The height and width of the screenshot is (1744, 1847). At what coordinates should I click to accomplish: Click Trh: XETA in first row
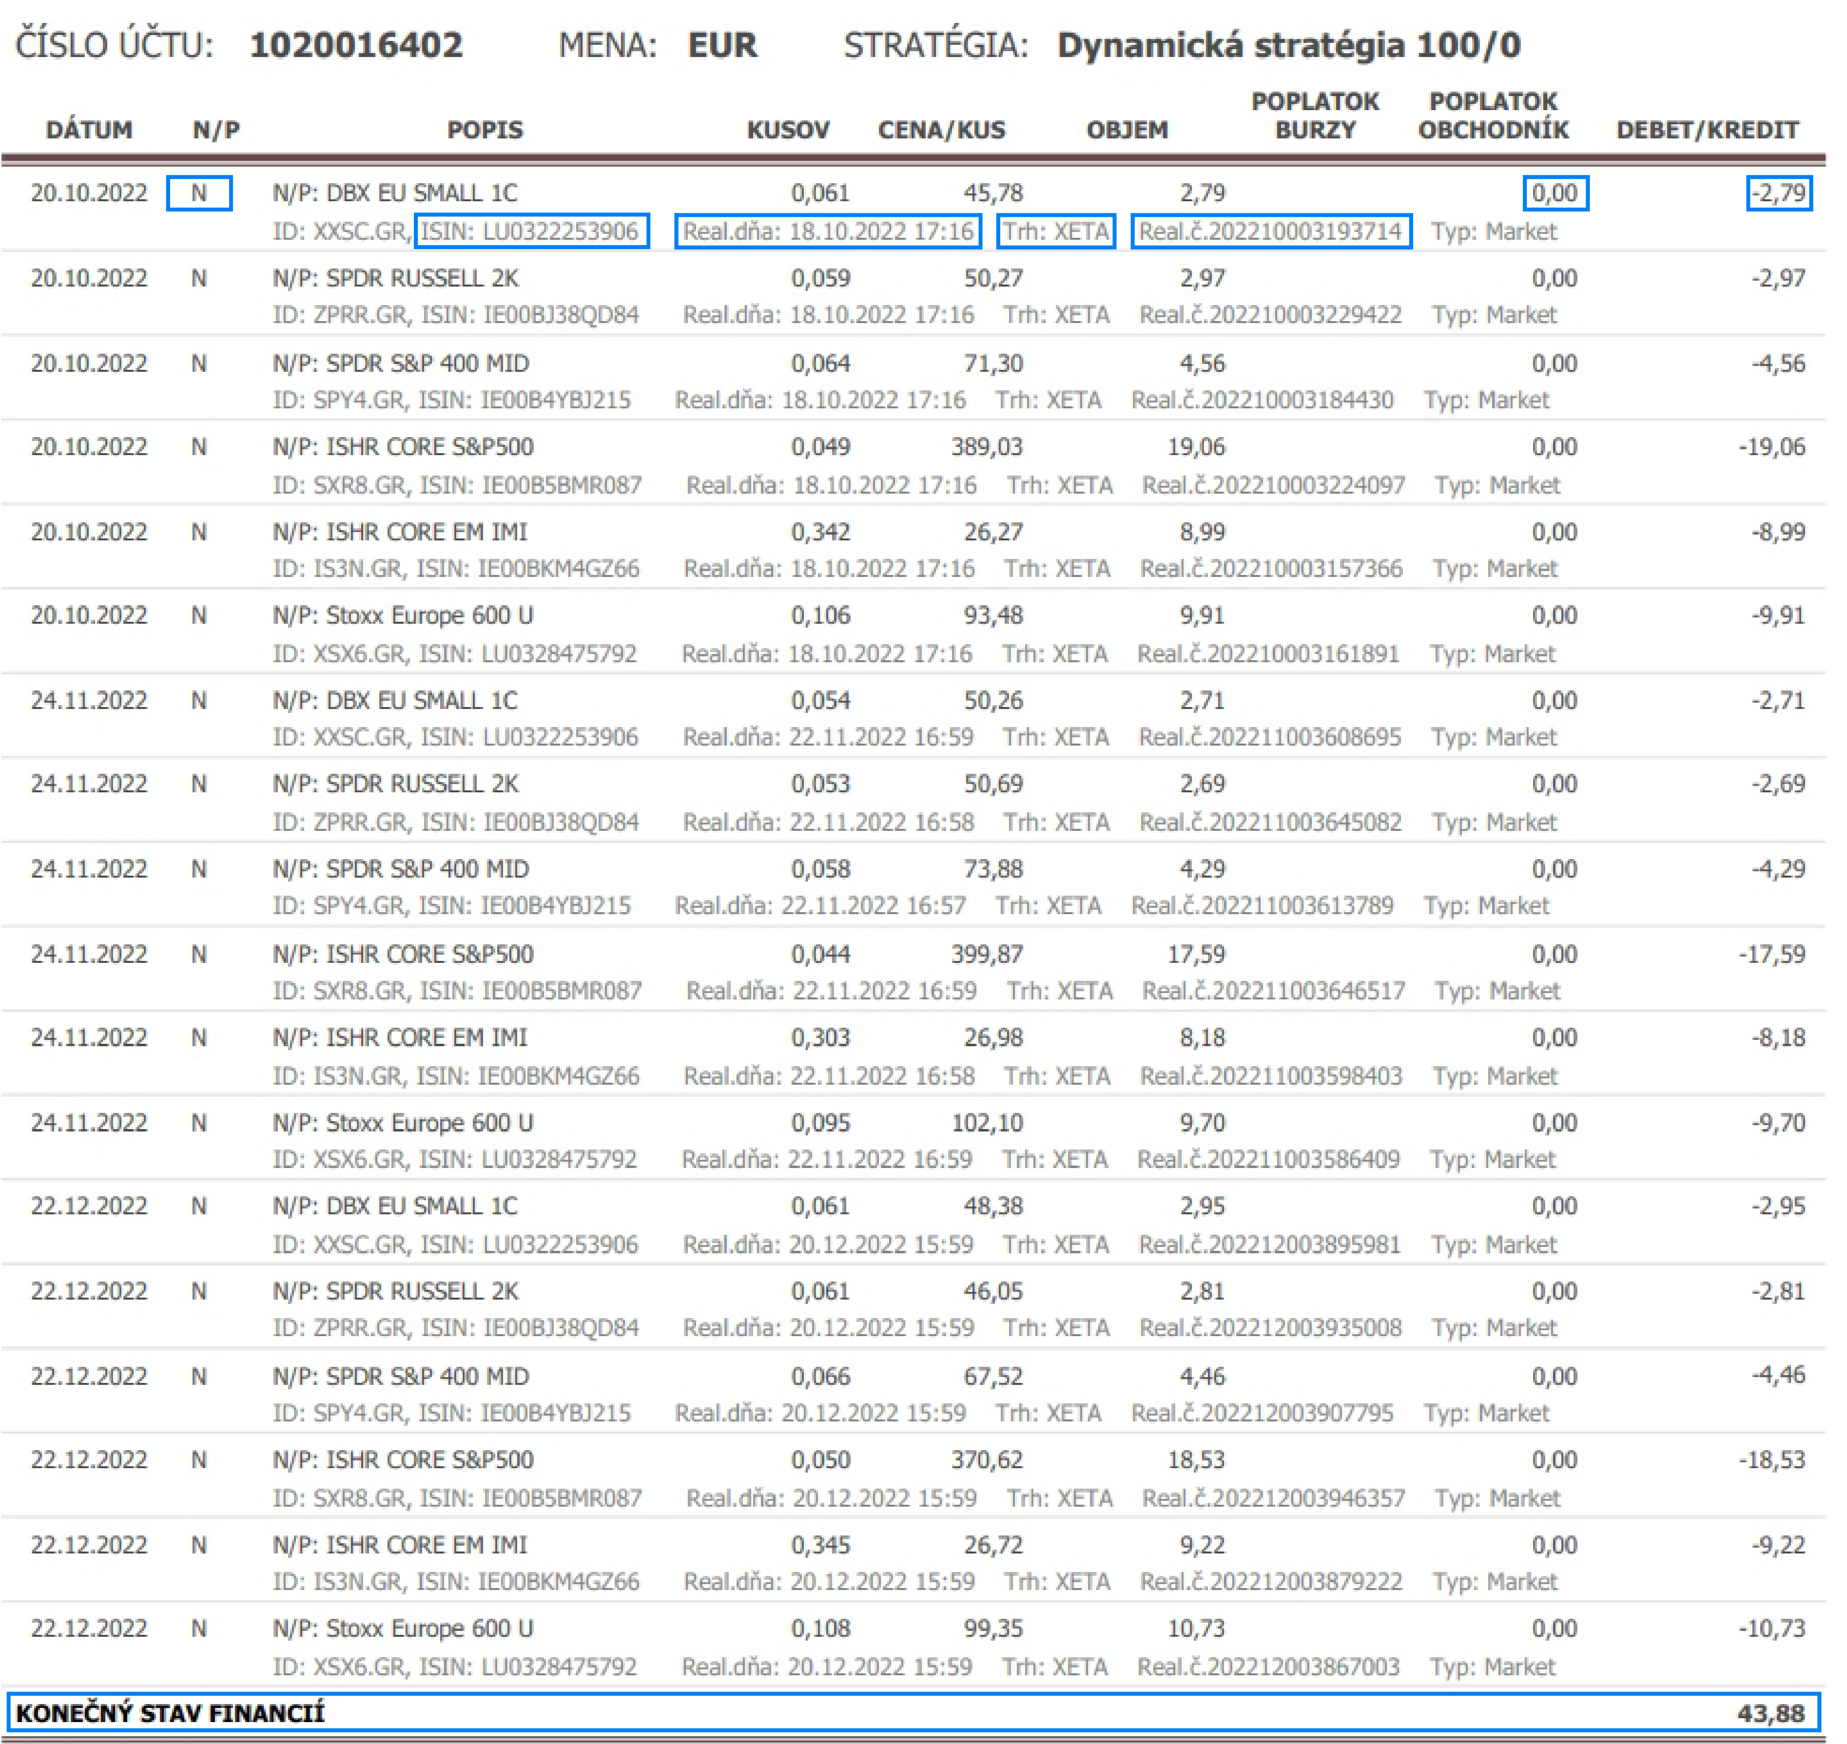click(x=1055, y=230)
